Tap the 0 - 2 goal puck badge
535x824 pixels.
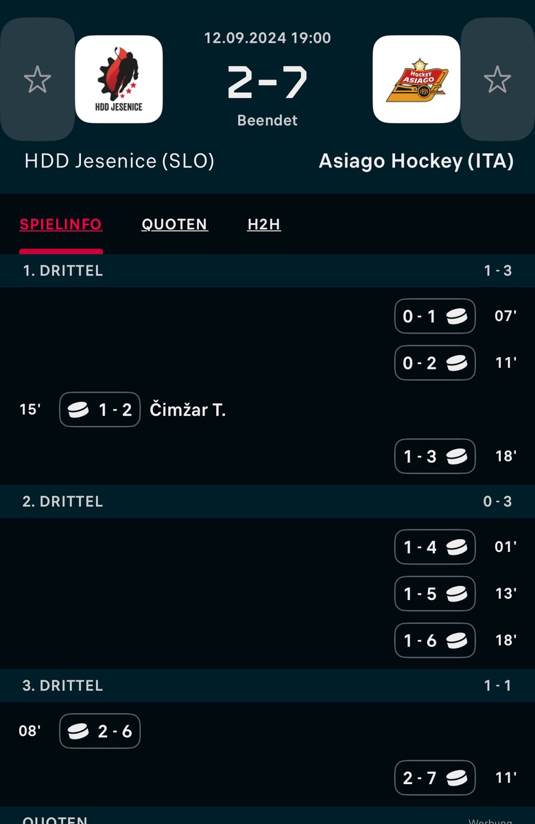coord(435,363)
